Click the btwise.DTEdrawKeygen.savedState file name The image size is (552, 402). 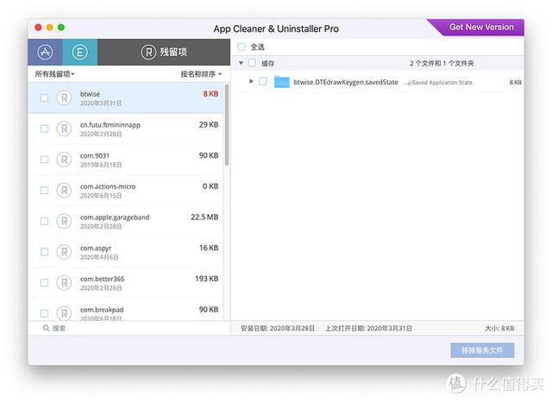pos(346,82)
